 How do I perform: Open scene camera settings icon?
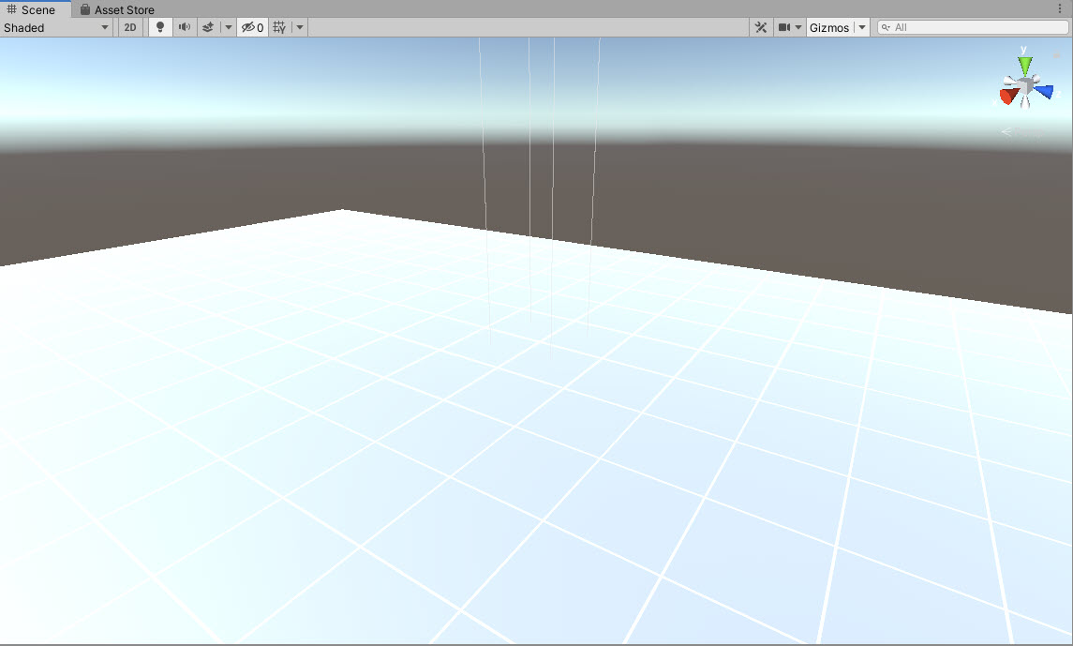pos(784,27)
